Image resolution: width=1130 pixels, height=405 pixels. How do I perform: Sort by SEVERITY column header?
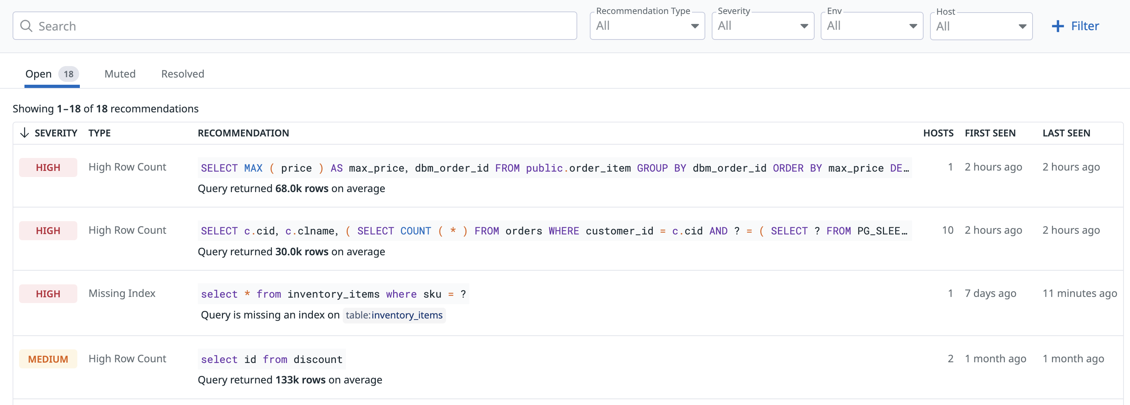[x=56, y=132]
